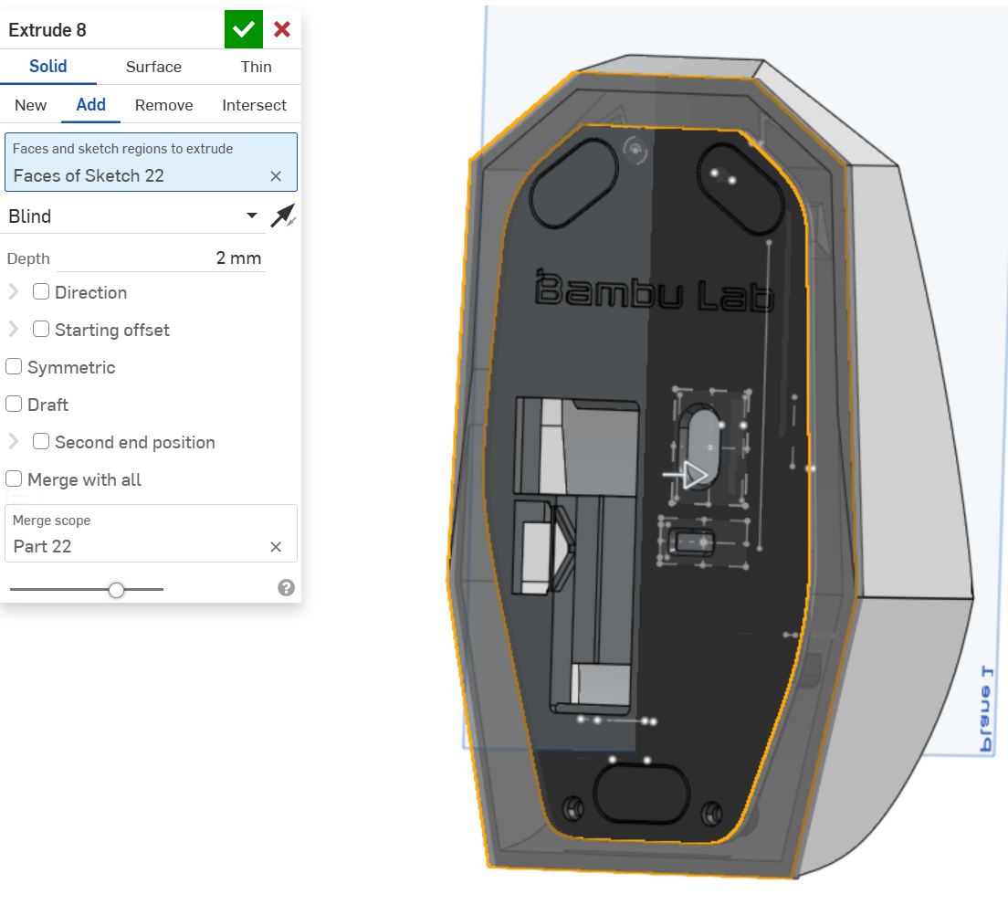Image resolution: width=1008 pixels, height=915 pixels.
Task: Enable the Draft checkbox
Action: pos(15,405)
